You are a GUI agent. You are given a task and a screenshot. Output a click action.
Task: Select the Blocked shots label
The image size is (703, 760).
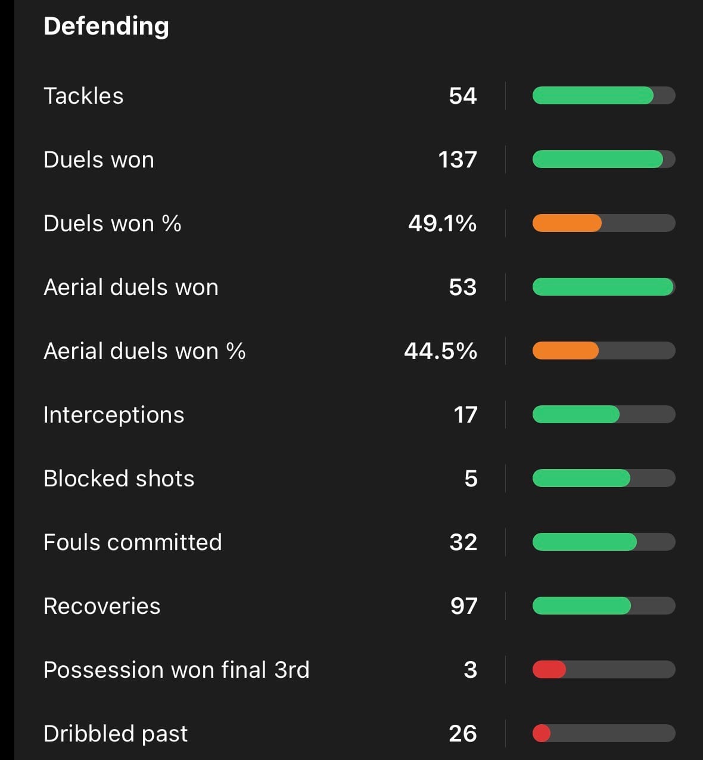pos(119,479)
